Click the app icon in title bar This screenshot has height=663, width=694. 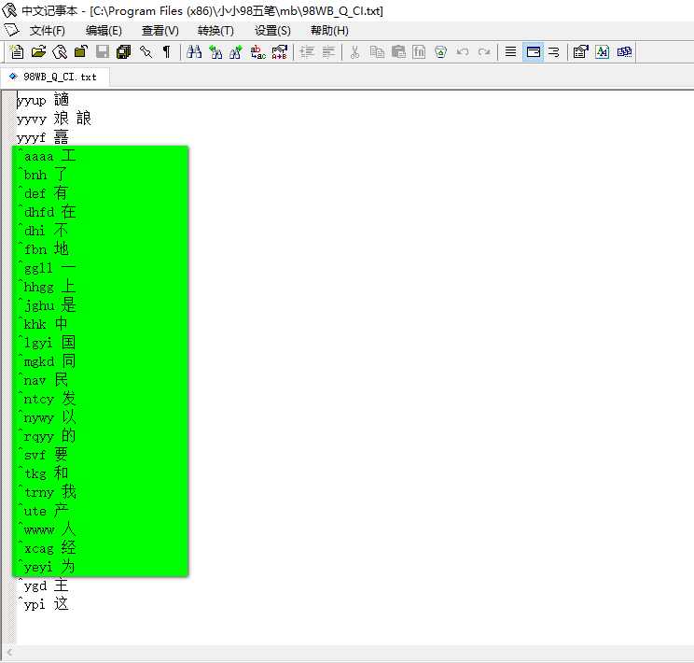click(x=9, y=10)
